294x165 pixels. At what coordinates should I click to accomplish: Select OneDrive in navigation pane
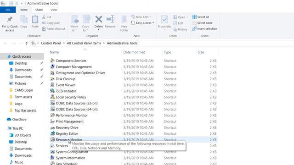tap(19, 119)
